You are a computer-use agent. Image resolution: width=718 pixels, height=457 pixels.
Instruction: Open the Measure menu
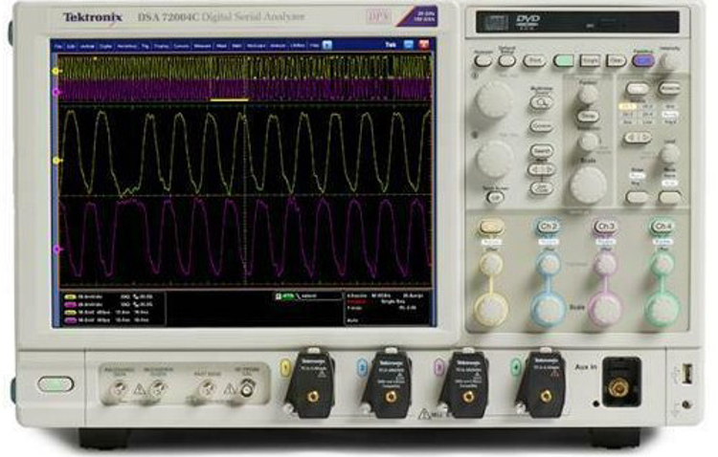(x=199, y=45)
